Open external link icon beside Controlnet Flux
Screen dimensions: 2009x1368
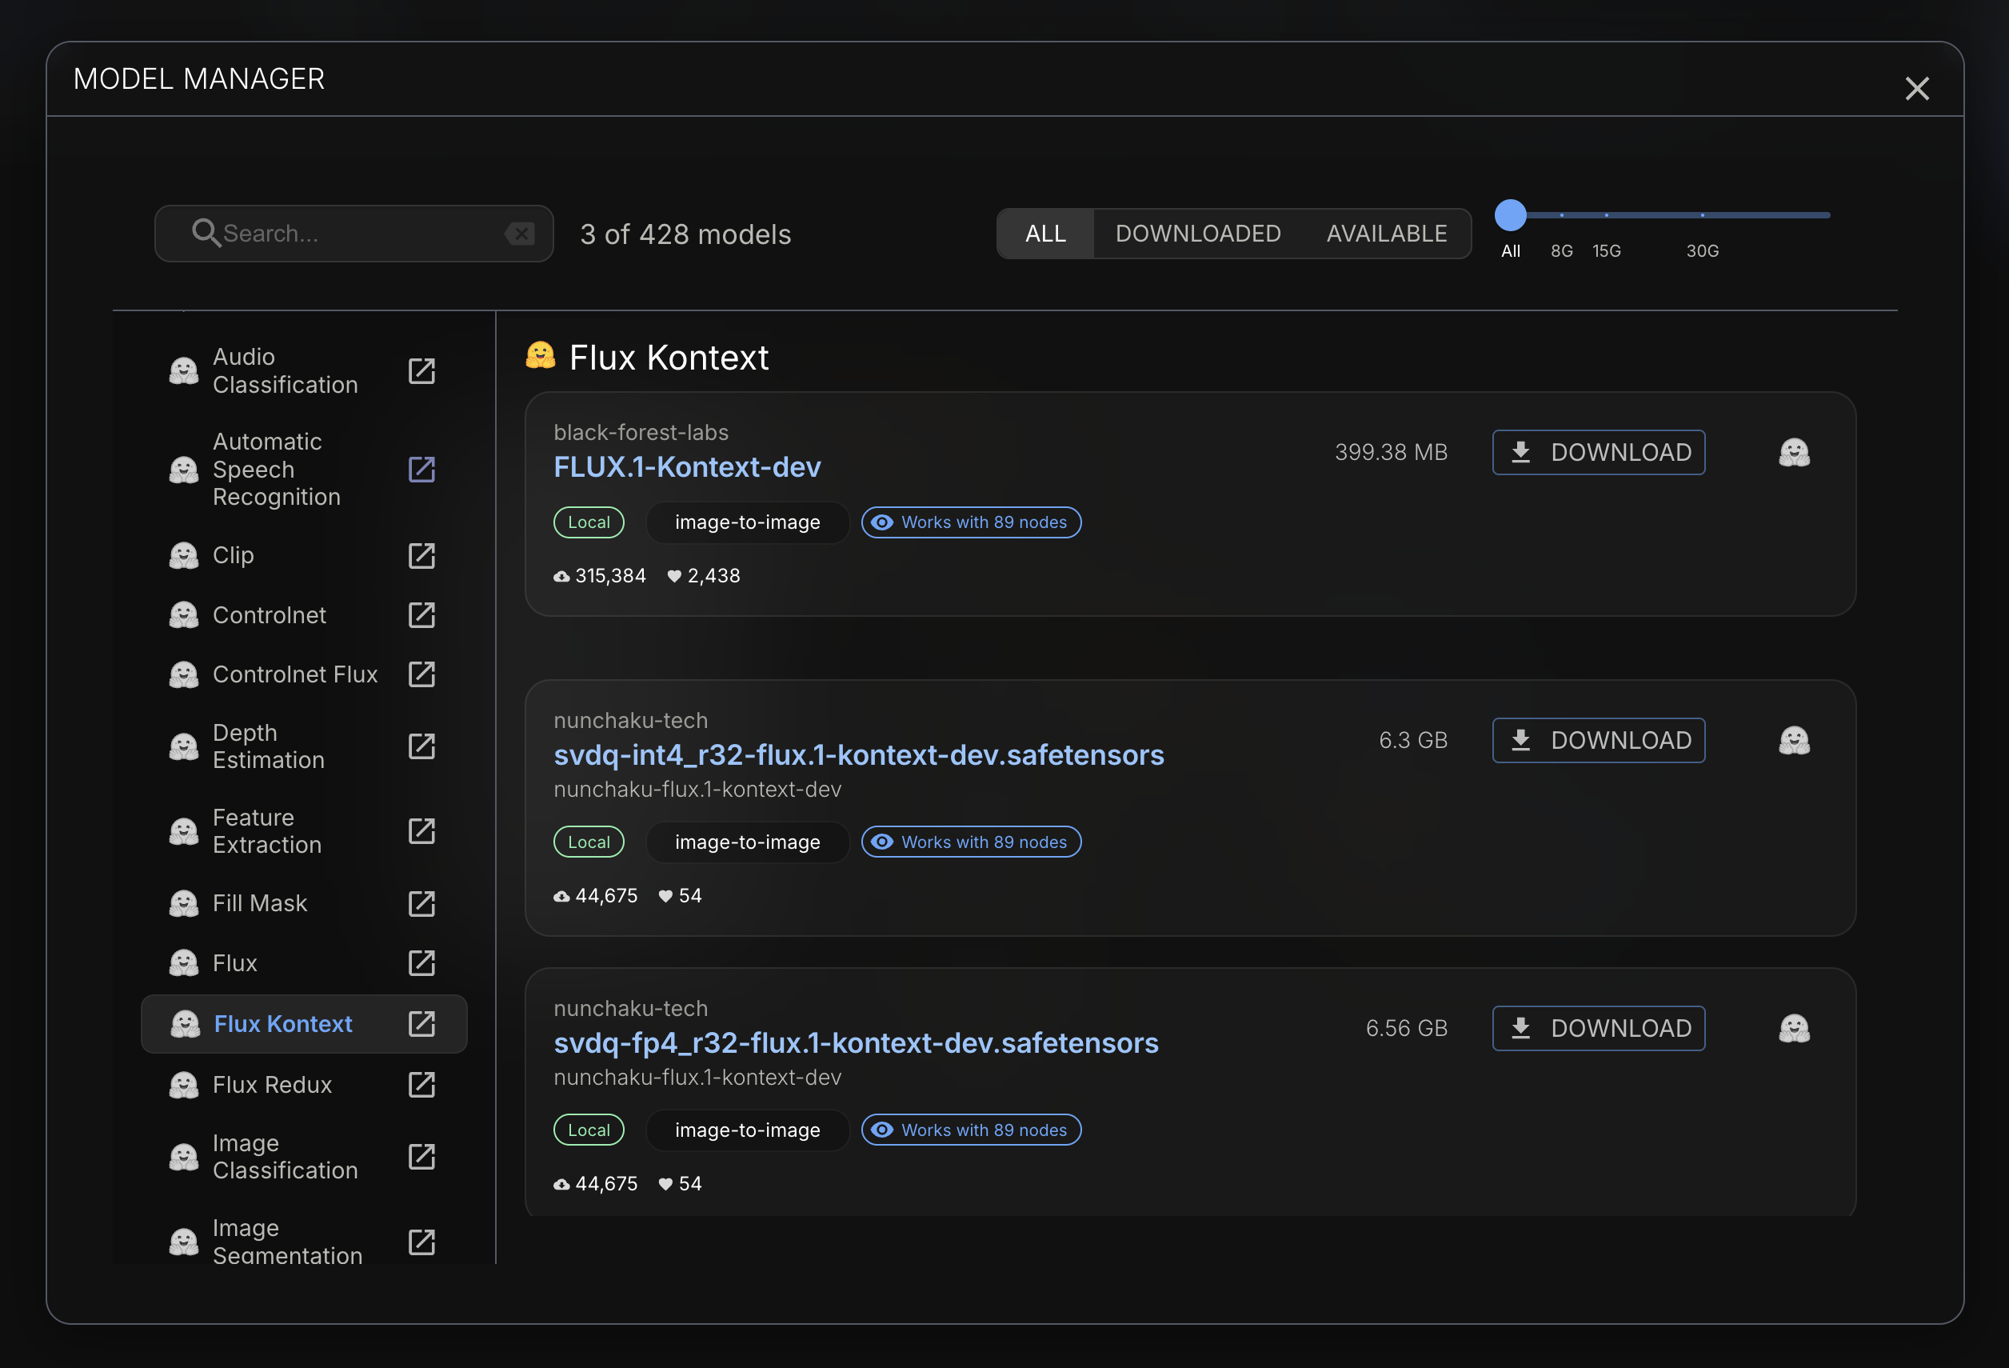(421, 674)
